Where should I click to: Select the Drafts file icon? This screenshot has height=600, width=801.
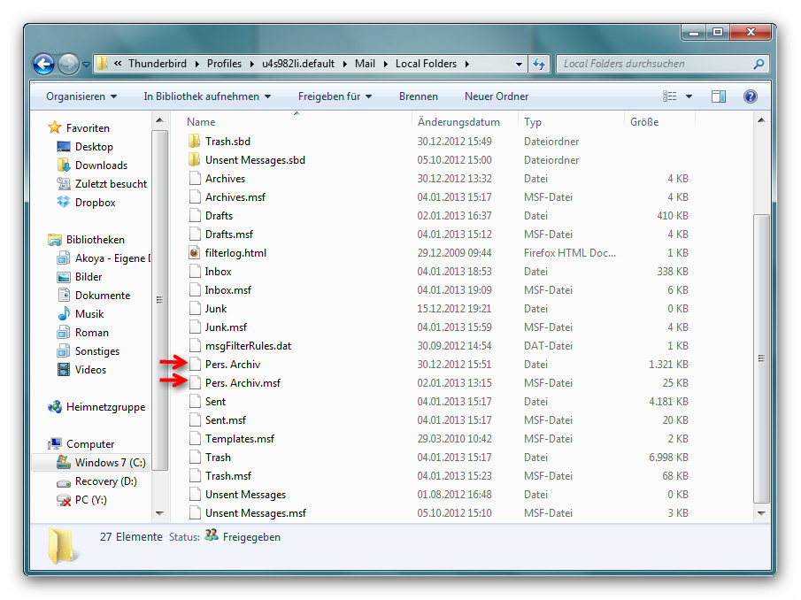[x=194, y=216]
